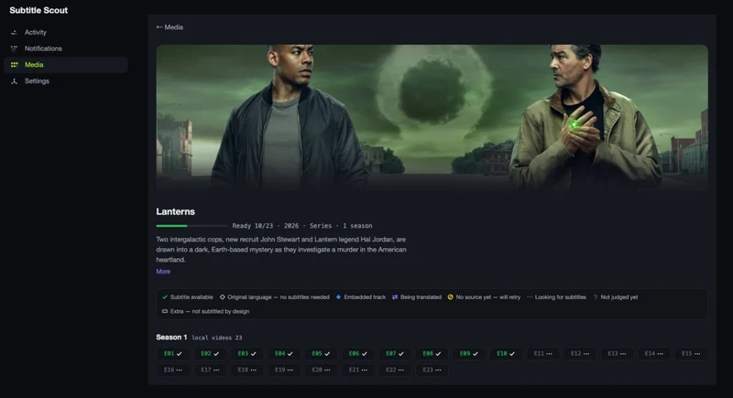Click the Being translated legend icon
The height and width of the screenshot is (398, 733).
coord(395,296)
